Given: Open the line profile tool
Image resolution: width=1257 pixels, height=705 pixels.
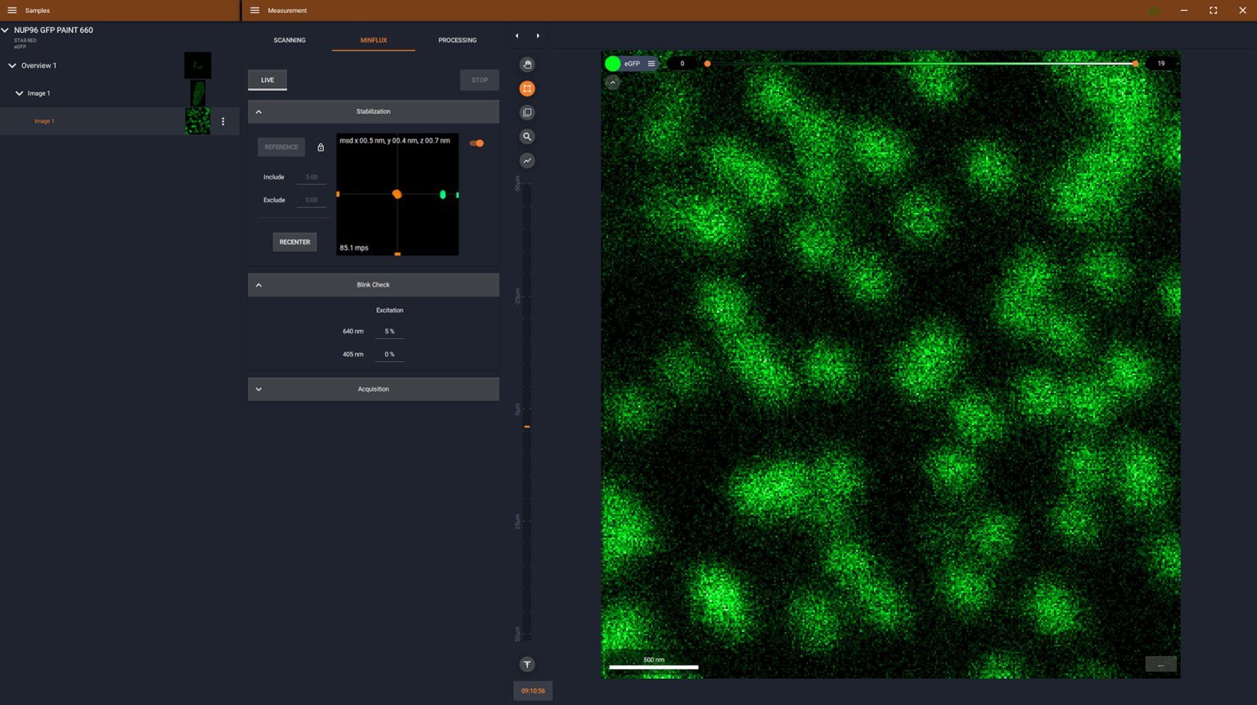Looking at the screenshot, I should 527,160.
